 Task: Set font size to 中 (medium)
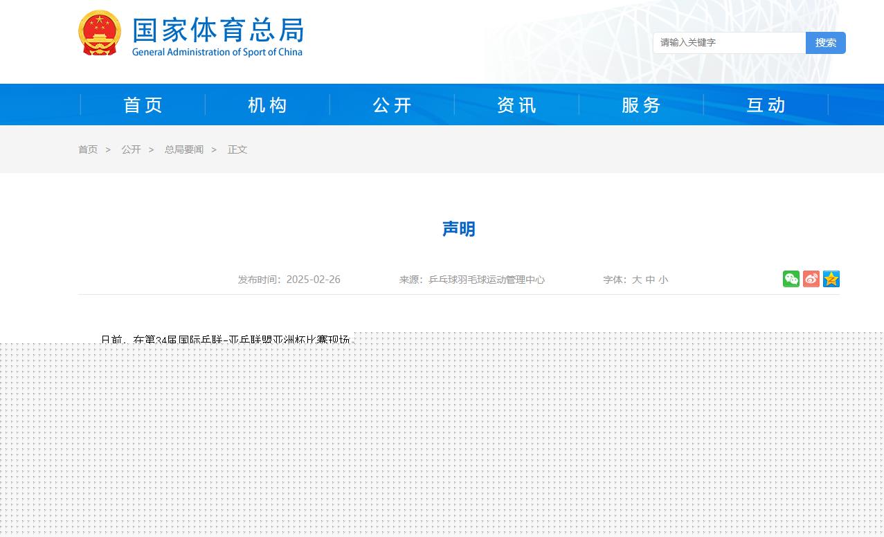pos(650,280)
